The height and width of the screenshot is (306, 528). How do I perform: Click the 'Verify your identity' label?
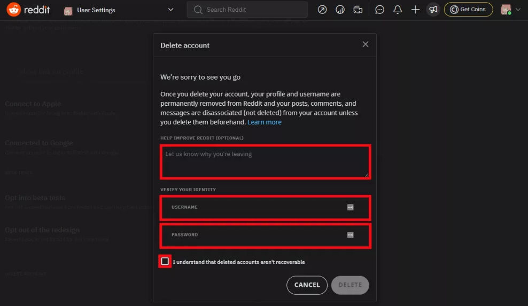click(188, 190)
